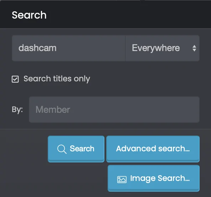
Task: Click the Search panel heading
Action: (x=29, y=15)
